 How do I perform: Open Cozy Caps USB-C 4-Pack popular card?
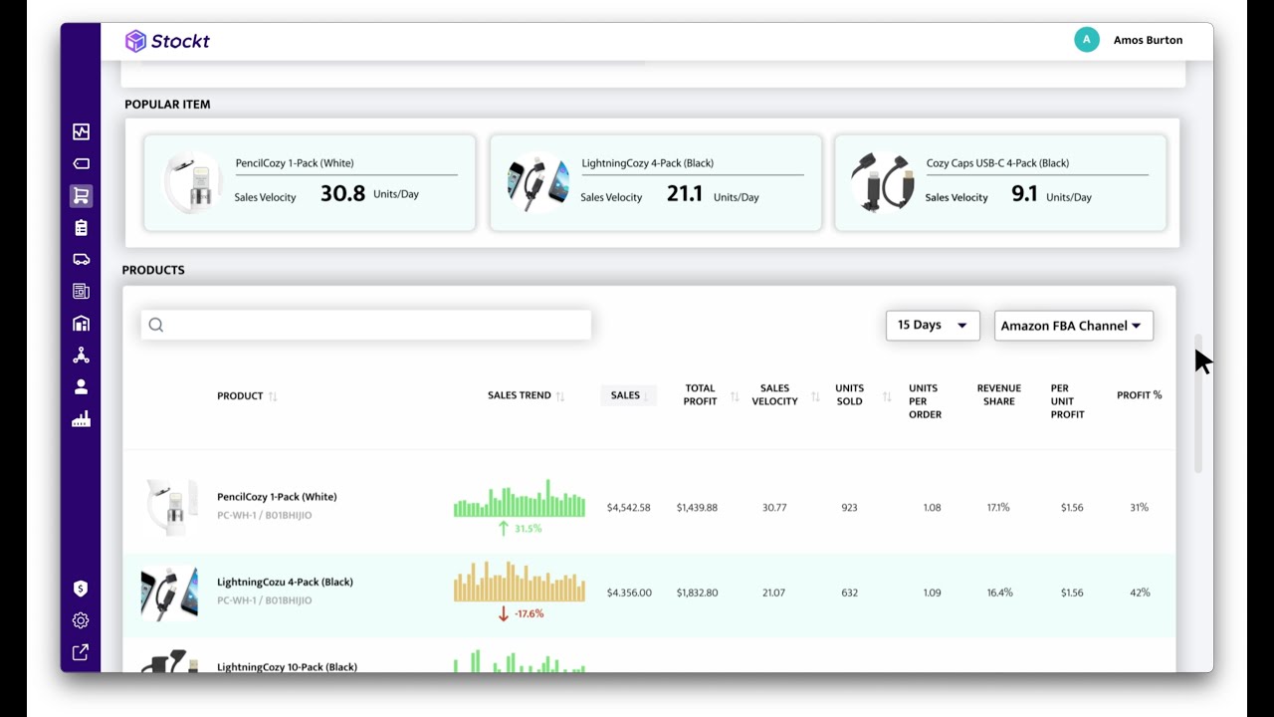click(1000, 183)
